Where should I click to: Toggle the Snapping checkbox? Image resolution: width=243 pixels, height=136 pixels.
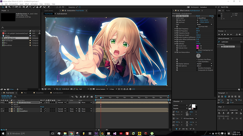coord(67,7)
